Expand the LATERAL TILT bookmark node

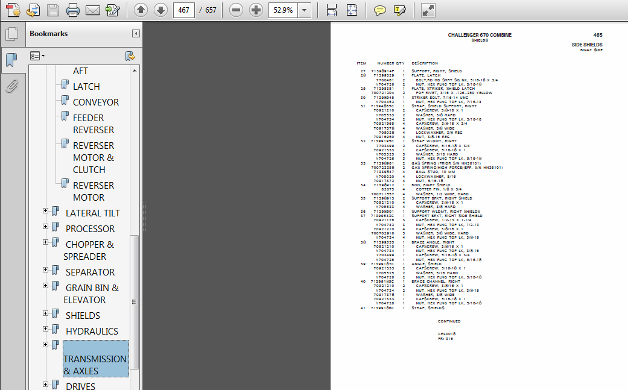pyautogui.click(x=46, y=211)
